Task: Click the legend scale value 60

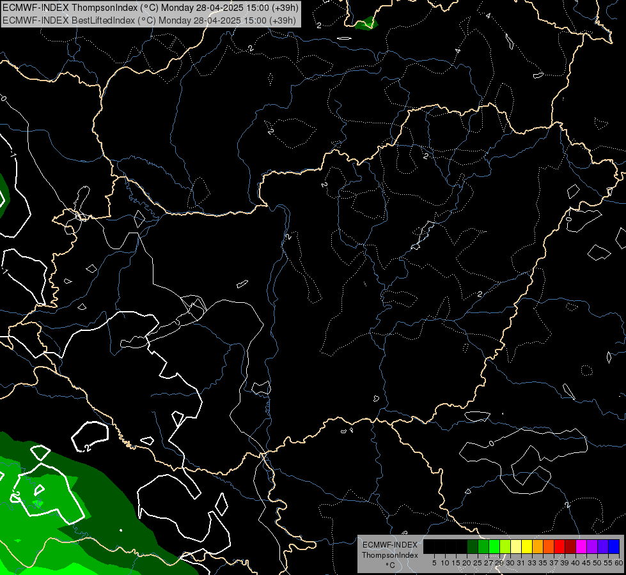Action: coord(619,563)
